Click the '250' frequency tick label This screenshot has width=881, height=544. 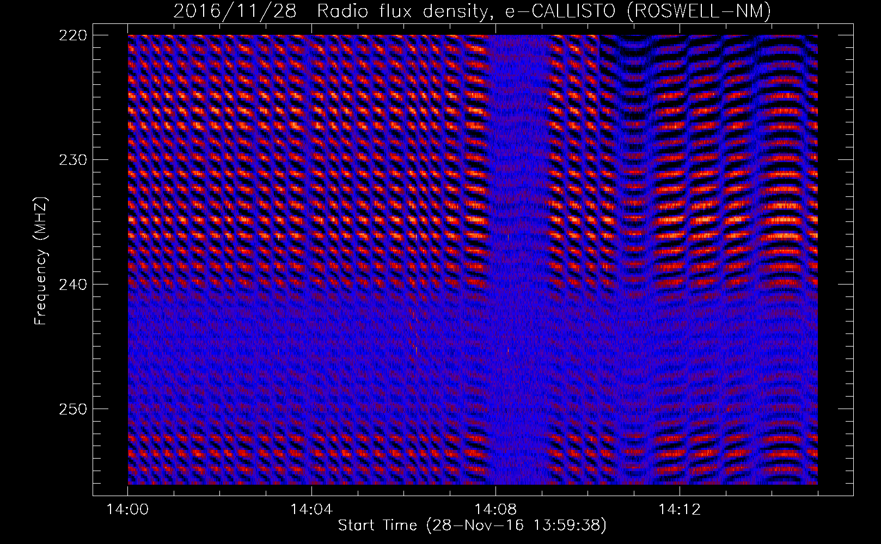(x=72, y=409)
